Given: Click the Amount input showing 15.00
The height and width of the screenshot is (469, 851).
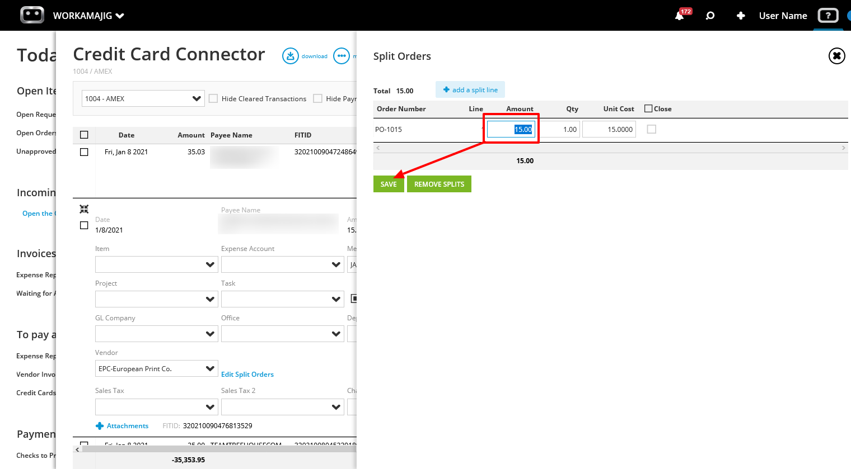Looking at the screenshot, I should [x=511, y=129].
